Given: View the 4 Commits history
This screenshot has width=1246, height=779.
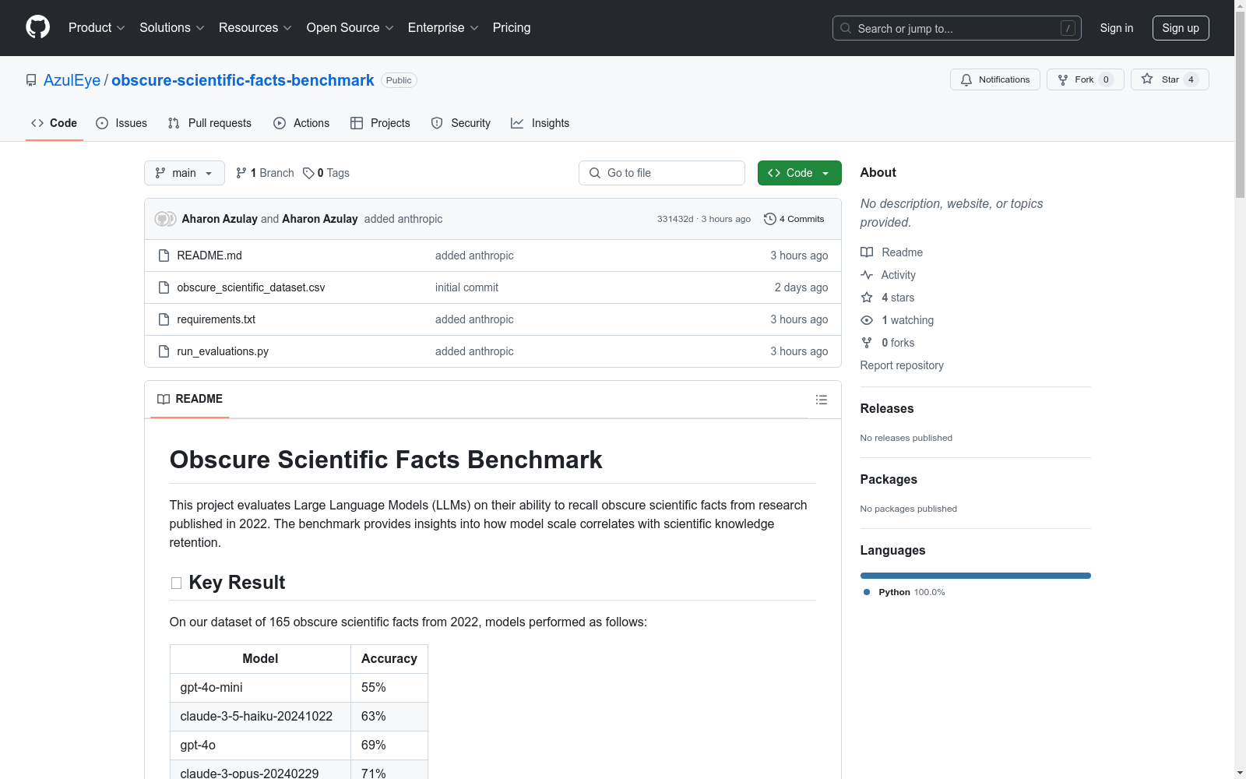Looking at the screenshot, I should tap(794, 219).
